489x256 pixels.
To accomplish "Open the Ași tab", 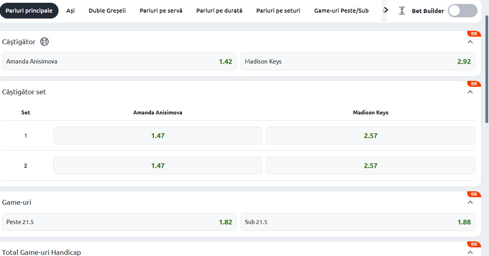I will 70,11.
